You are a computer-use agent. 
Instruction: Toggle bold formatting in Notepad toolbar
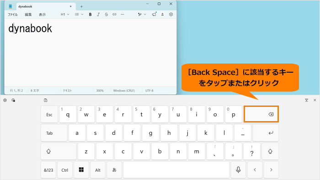tap(90, 15)
